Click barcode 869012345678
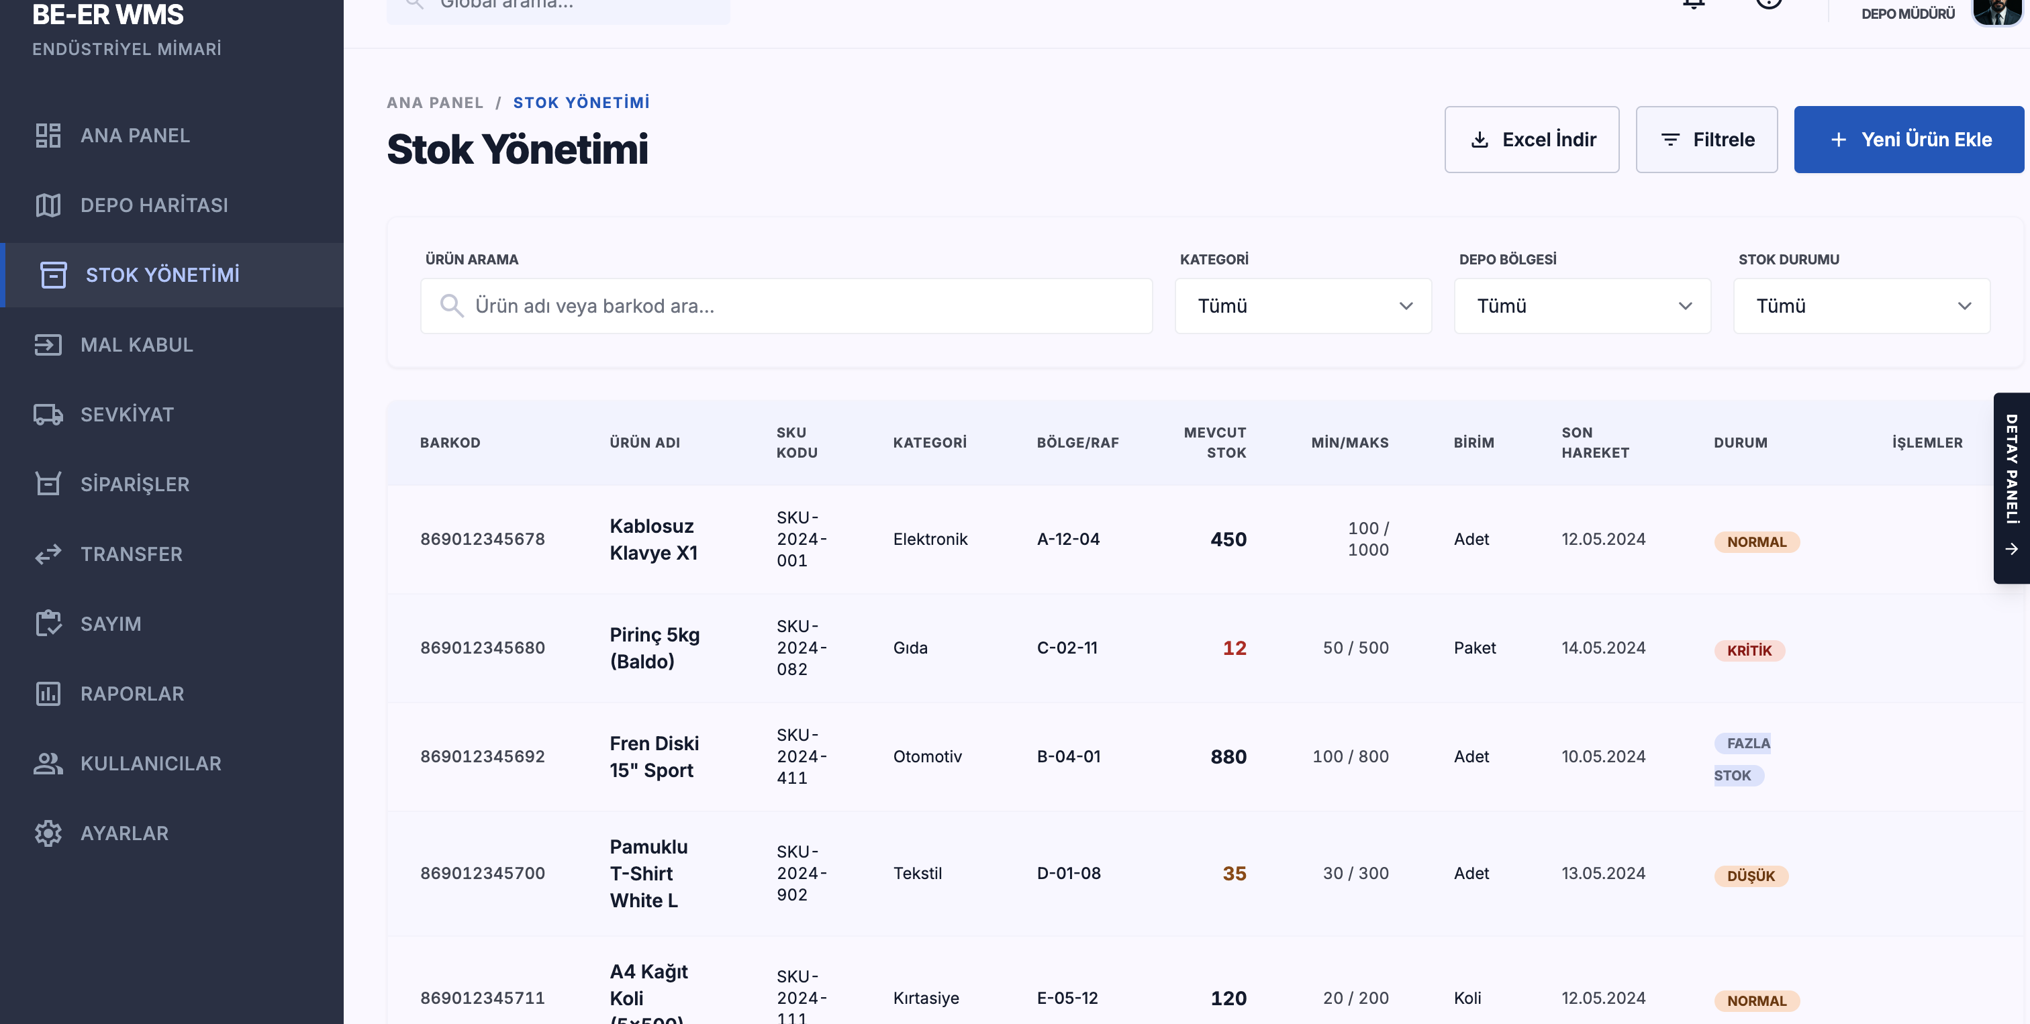2030x1024 pixels. (482, 540)
